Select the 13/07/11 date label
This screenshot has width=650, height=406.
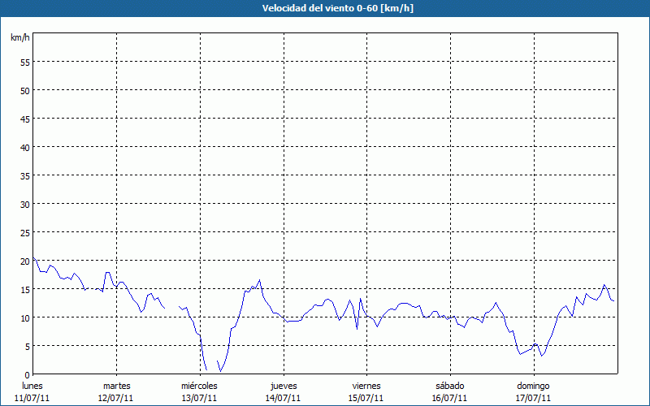pos(199,398)
